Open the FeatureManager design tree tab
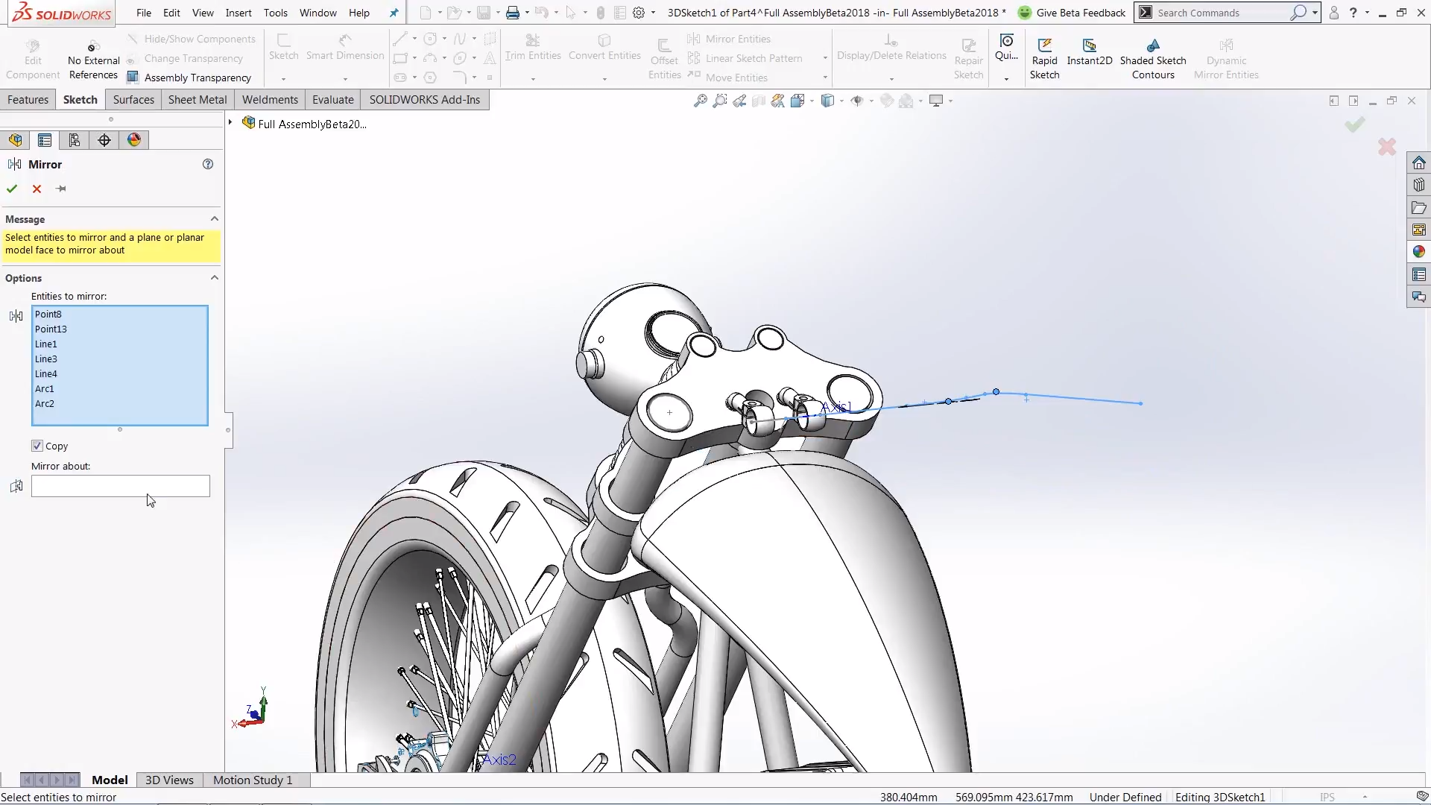The width and height of the screenshot is (1431, 805). pyautogui.click(x=15, y=139)
